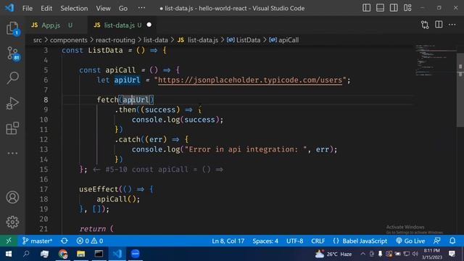The image size is (464, 261).
Task: Open notifications bell in status bar
Action: click(452, 241)
